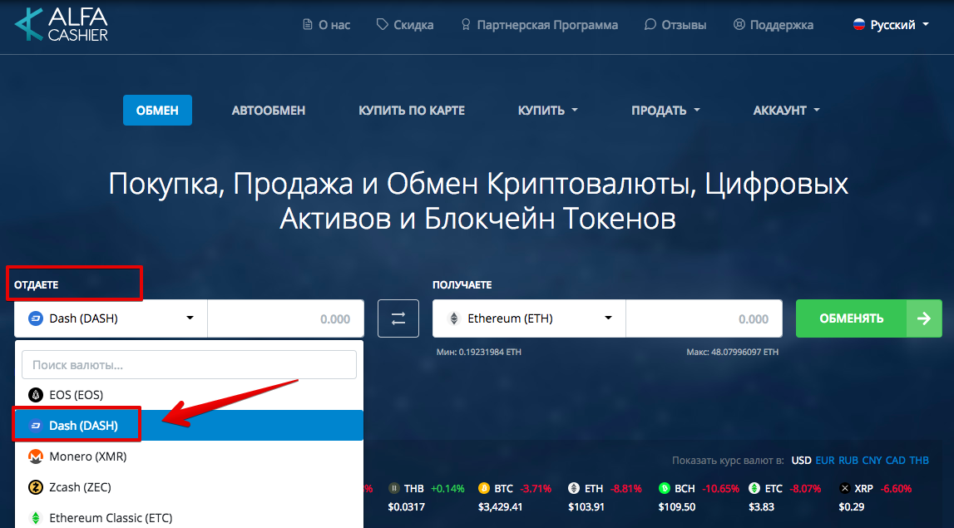The image size is (954, 528).
Task: Show rates in THB
Action: coord(919,461)
